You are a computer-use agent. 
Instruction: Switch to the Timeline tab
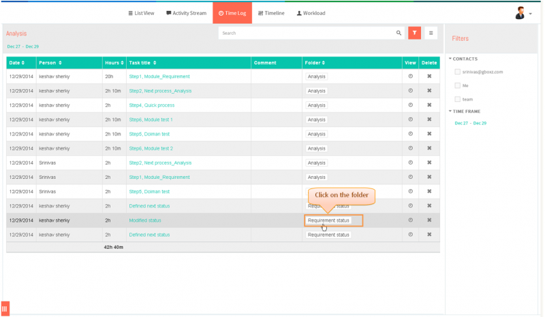pos(271,13)
